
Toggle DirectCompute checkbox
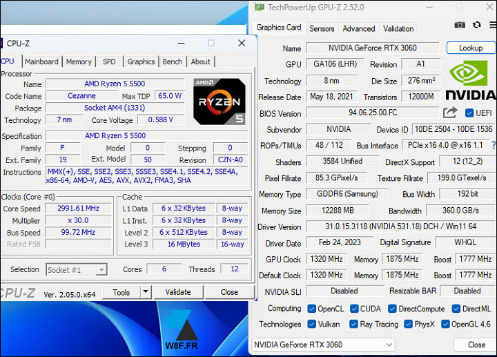[x=392, y=309]
